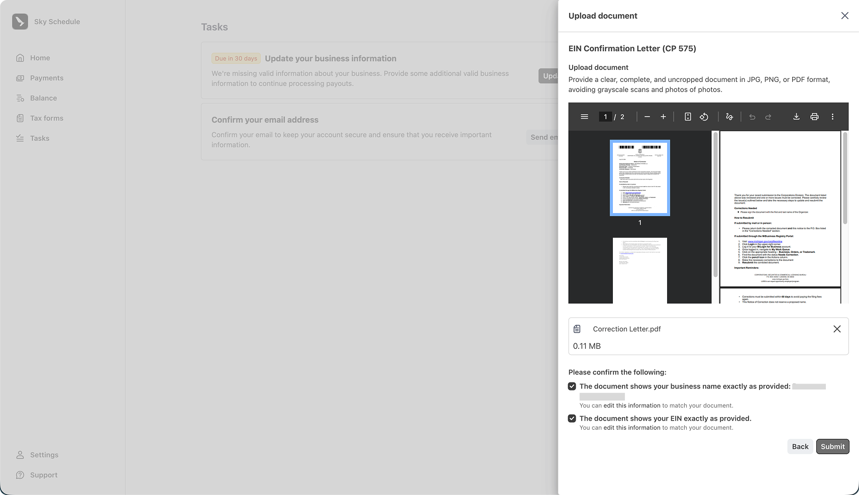Image resolution: width=859 pixels, height=495 pixels.
Task: Toggle the PDF sidebar hamburger menu
Action: (584, 117)
